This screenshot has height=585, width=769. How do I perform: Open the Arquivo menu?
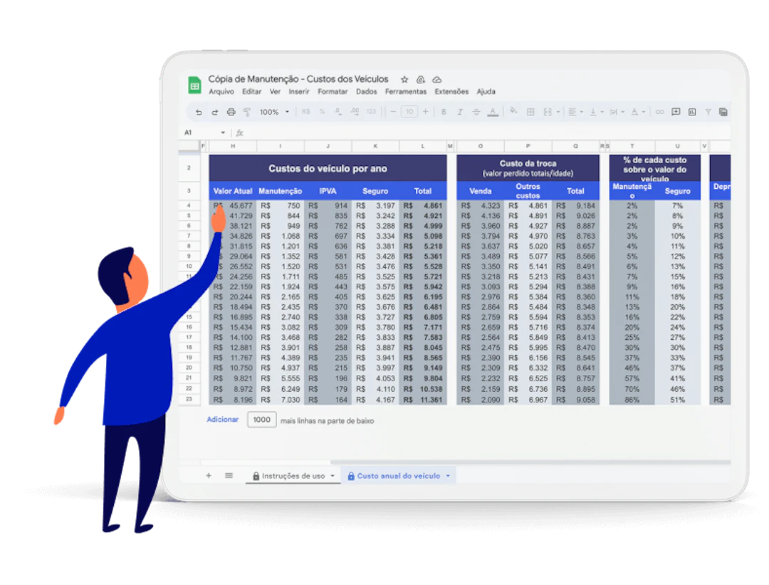(x=221, y=92)
